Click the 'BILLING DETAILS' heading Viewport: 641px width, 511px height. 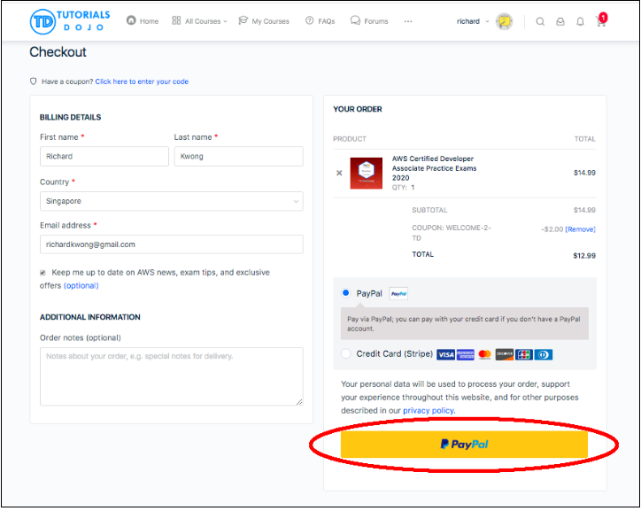pos(70,117)
